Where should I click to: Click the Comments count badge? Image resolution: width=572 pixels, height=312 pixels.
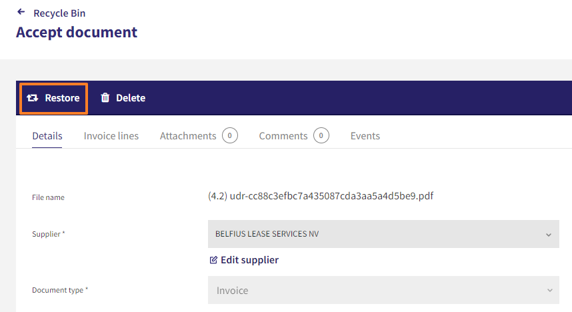(321, 135)
